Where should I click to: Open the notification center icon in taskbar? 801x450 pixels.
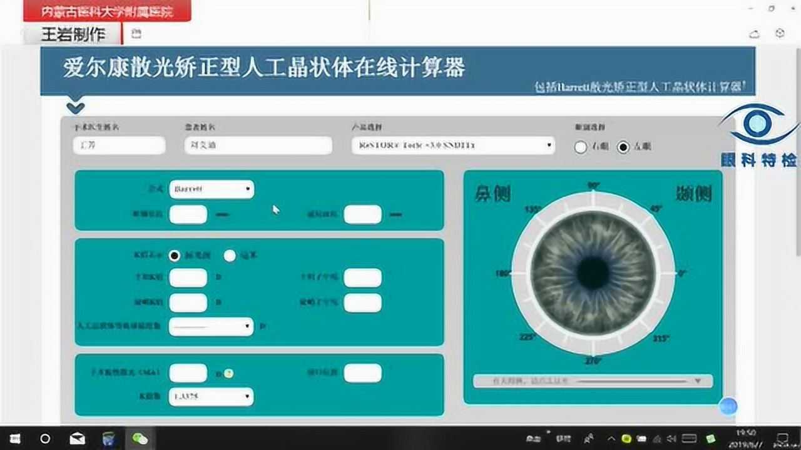click(783, 439)
